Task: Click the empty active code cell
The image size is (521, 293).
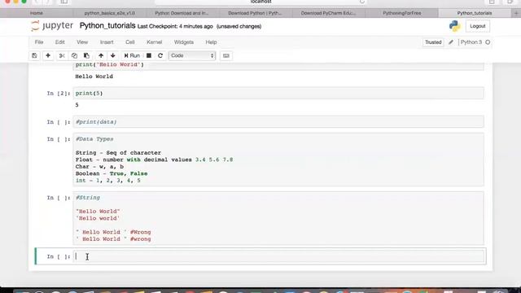Action: pos(278,256)
